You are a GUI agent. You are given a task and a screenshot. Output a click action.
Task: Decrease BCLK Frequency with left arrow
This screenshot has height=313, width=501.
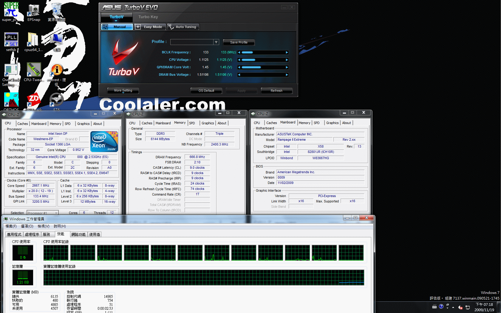[239, 52]
